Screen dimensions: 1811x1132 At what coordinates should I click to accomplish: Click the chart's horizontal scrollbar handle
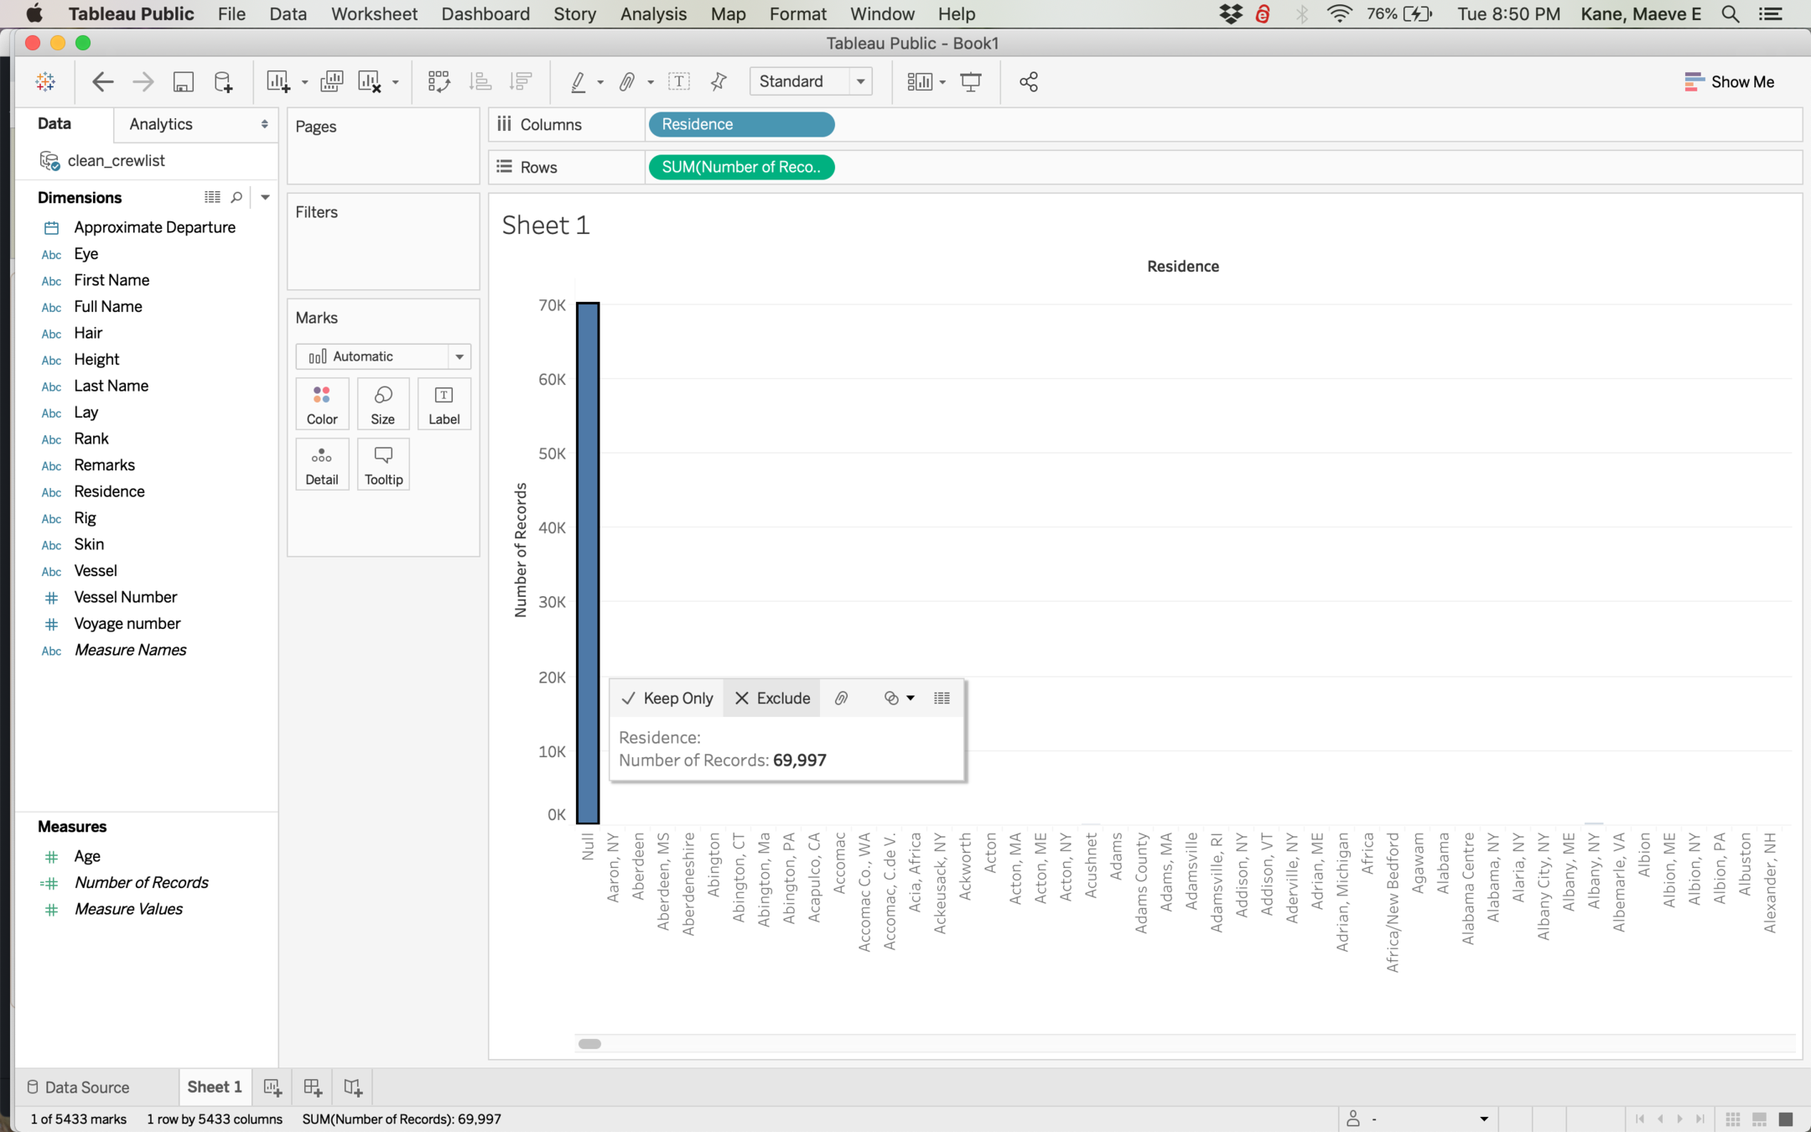589,1044
